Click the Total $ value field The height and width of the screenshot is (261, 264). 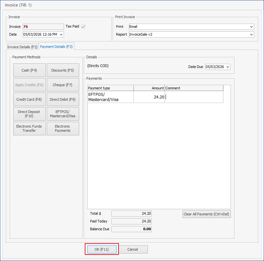pos(132,213)
